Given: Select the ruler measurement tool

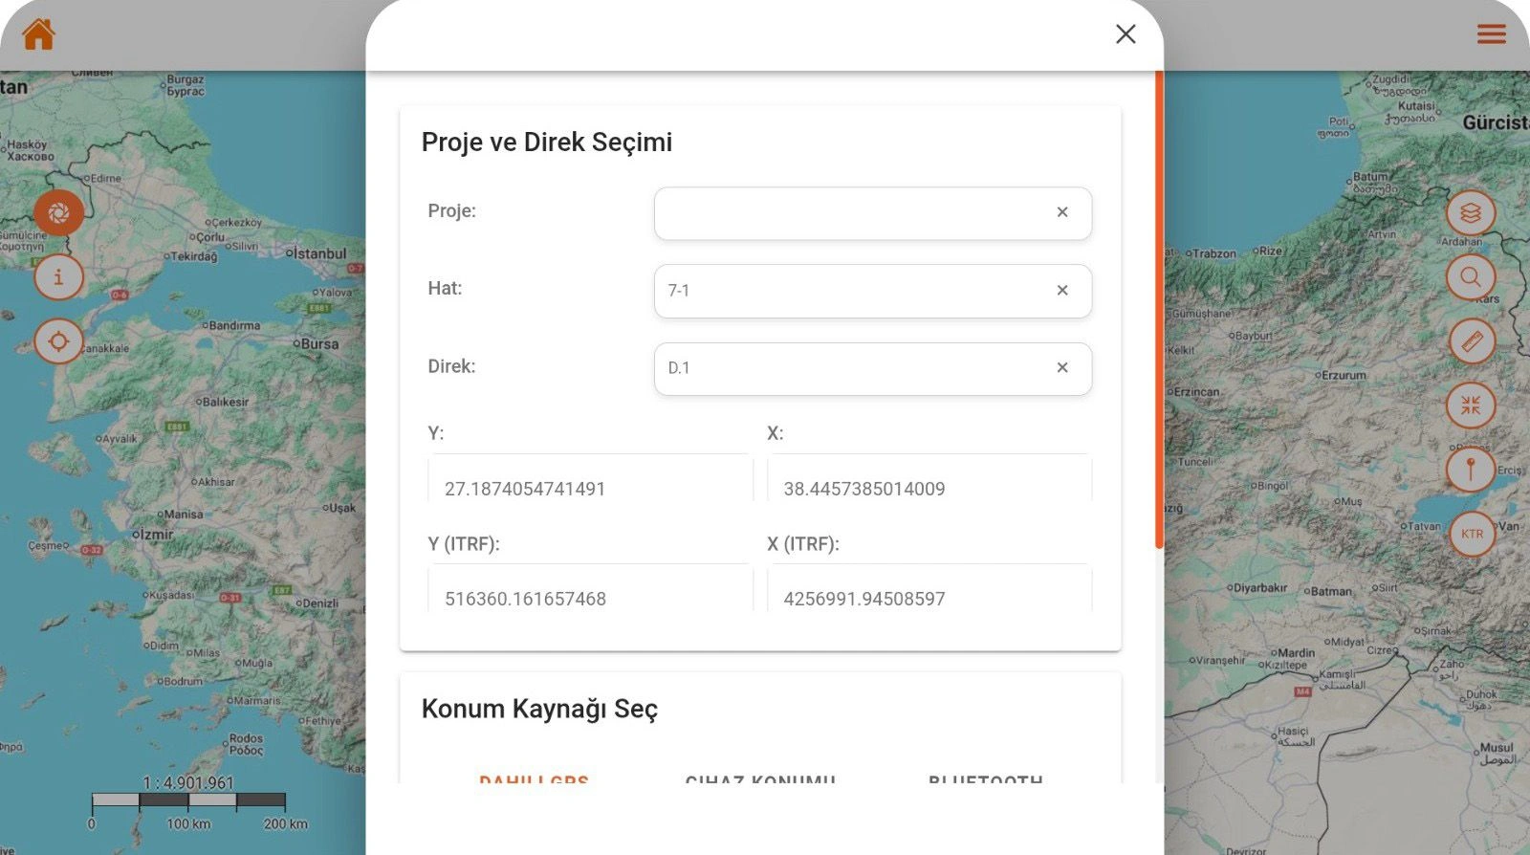Looking at the screenshot, I should click(x=1471, y=341).
